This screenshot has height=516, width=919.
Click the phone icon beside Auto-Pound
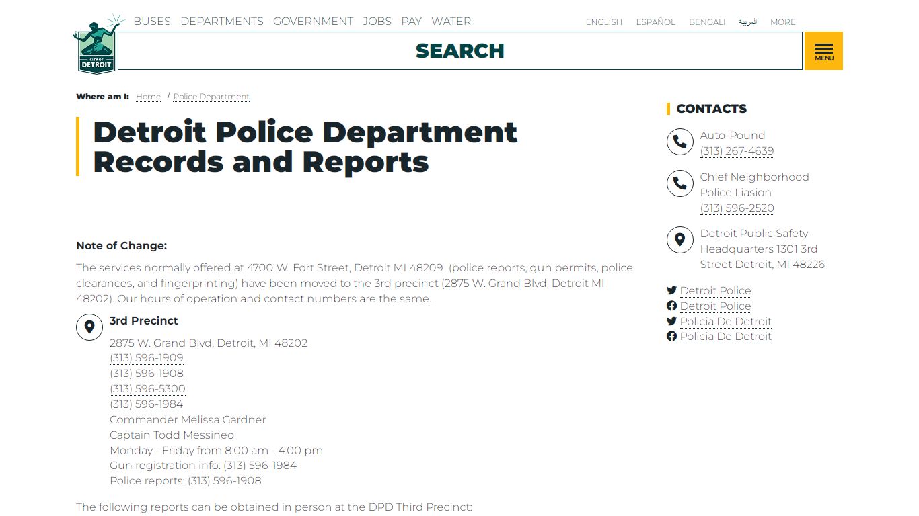(x=679, y=142)
